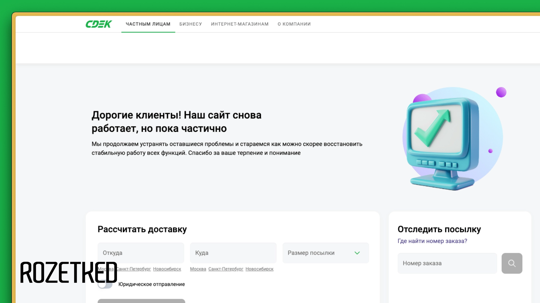Switch to the Бизнесу tab

191,24
